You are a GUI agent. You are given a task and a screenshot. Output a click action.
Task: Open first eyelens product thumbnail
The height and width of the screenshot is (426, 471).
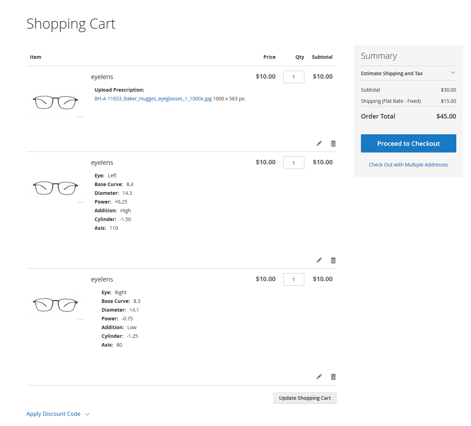55,102
